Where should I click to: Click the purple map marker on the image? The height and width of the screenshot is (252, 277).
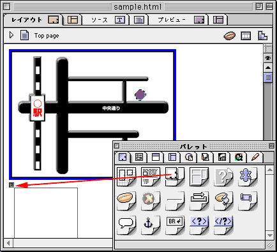[140, 94]
